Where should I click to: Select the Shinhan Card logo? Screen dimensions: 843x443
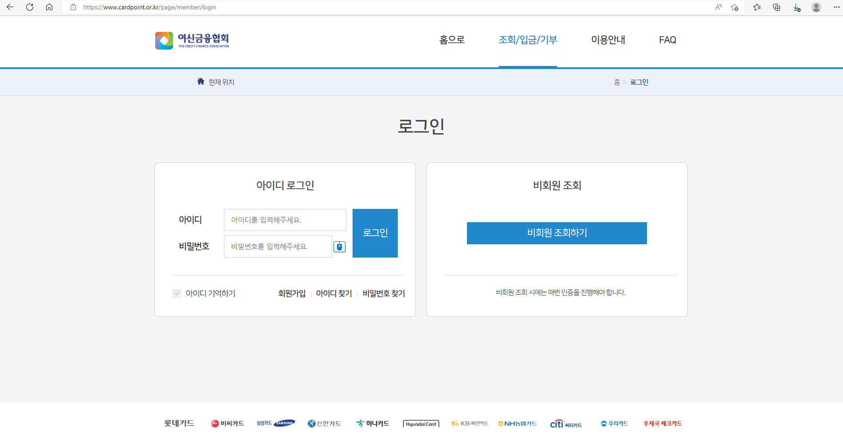click(x=324, y=423)
